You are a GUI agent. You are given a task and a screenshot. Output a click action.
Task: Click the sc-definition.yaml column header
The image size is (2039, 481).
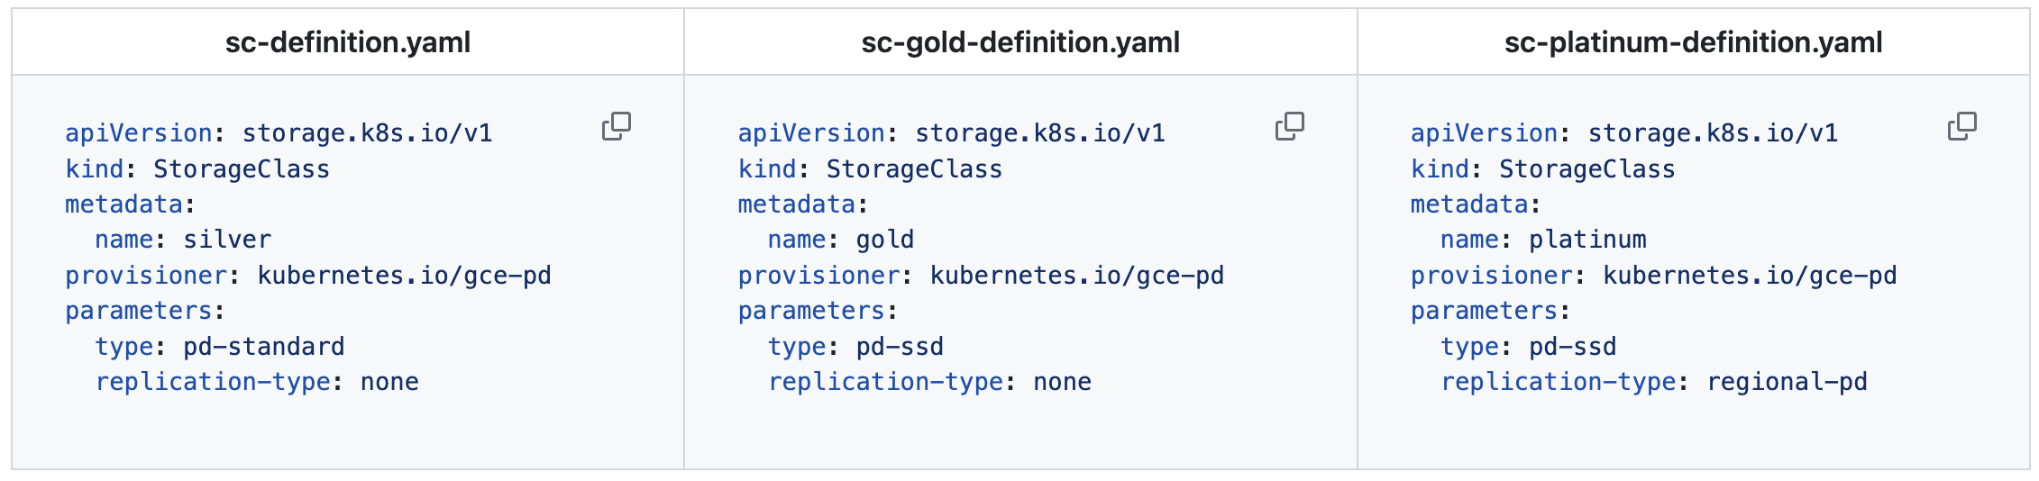(x=348, y=42)
